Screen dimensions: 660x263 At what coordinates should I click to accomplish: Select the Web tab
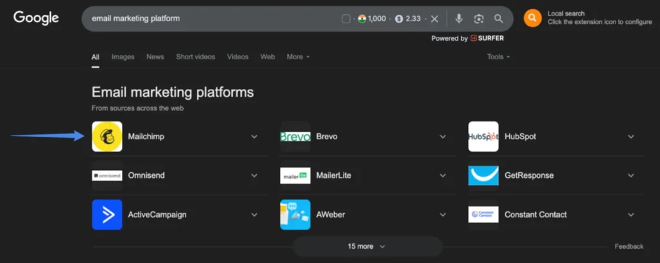click(267, 57)
